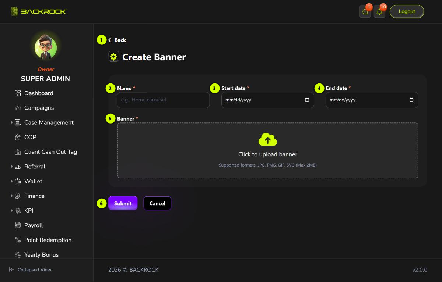
Task: Submit the banner form
Action: coord(123,203)
